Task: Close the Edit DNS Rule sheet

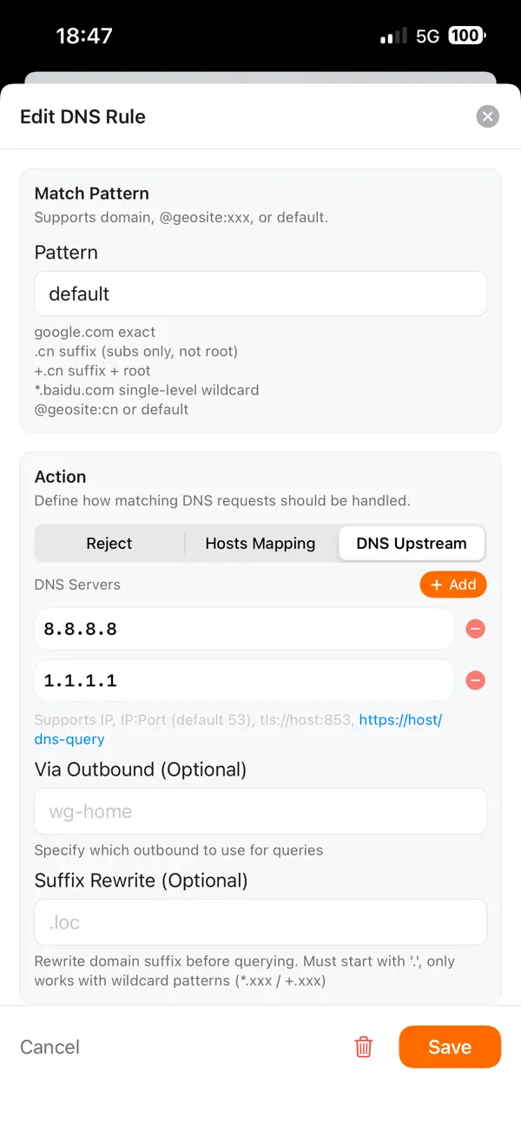Action: pyautogui.click(x=487, y=116)
